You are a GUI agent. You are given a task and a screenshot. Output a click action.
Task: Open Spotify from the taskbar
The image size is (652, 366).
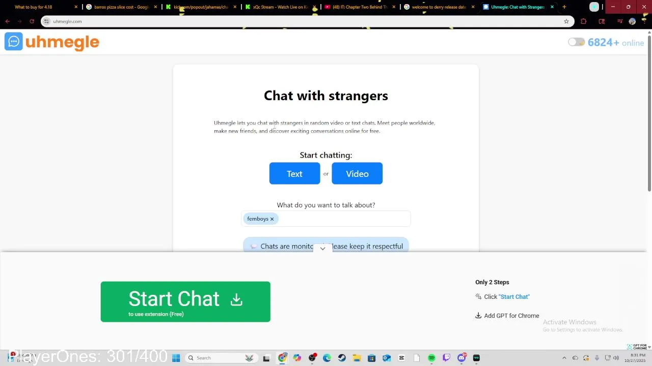(x=431, y=358)
